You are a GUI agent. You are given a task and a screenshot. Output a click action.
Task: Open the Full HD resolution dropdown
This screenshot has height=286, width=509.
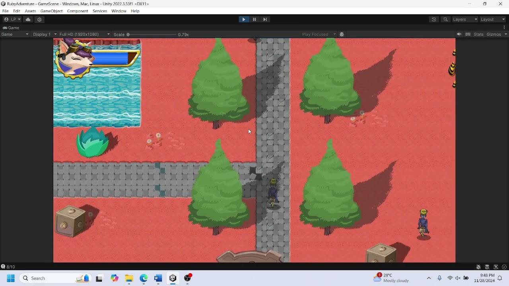pos(84,34)
